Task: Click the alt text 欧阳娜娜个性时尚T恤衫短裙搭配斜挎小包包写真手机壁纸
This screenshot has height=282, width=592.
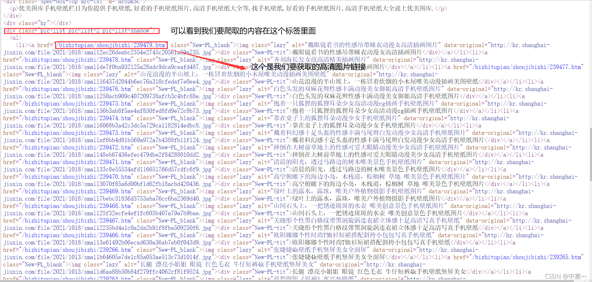Action: click(352, 235)
